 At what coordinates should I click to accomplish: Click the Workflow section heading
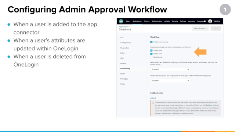[155, 37]
